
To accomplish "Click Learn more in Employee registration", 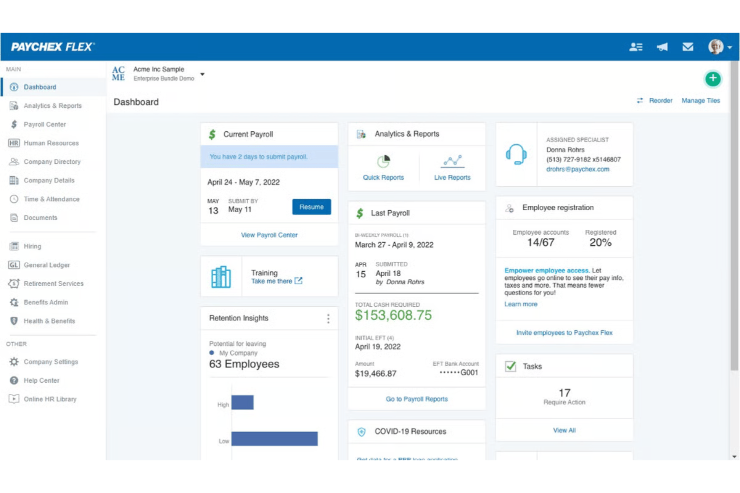I will [520, 304].
